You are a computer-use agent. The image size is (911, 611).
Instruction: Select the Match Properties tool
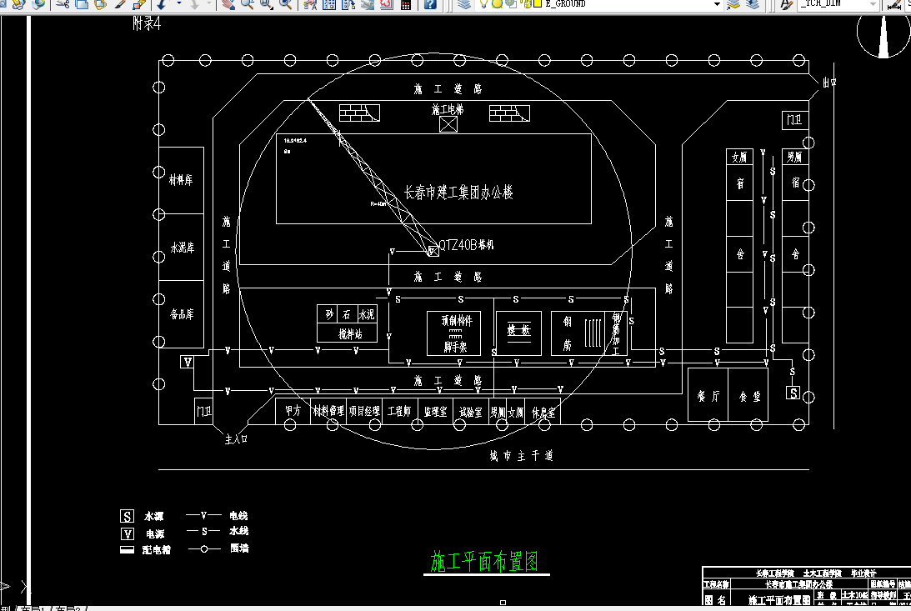tap(120, 6)
